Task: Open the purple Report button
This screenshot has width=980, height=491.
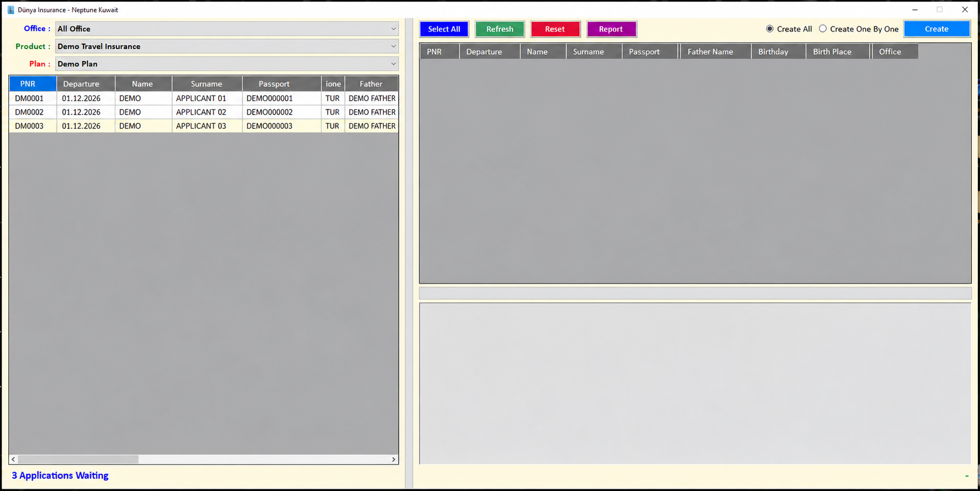Action: [611, 29]
